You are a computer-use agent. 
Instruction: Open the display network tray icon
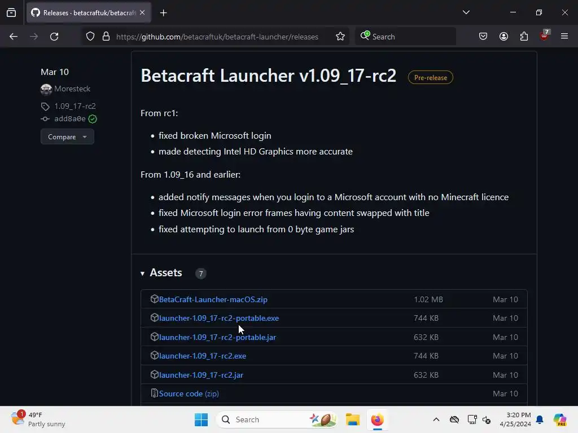coord(472,419)
